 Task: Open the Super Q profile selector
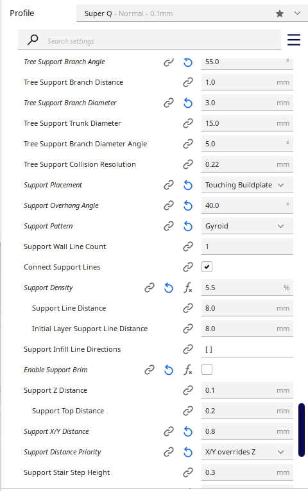point(193,13)
